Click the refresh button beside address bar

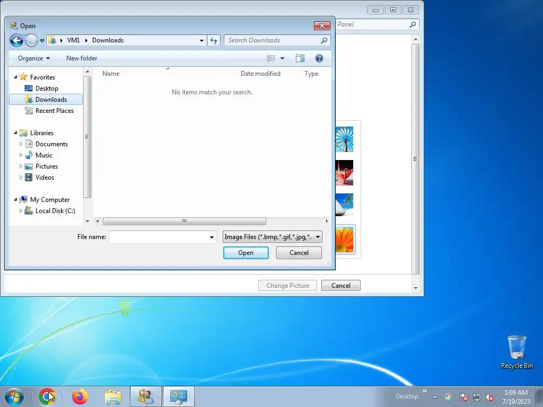click(x=214, y=40)
